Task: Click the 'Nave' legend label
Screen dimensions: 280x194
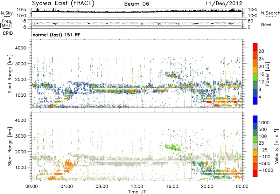Action: [x=266, y=24]
